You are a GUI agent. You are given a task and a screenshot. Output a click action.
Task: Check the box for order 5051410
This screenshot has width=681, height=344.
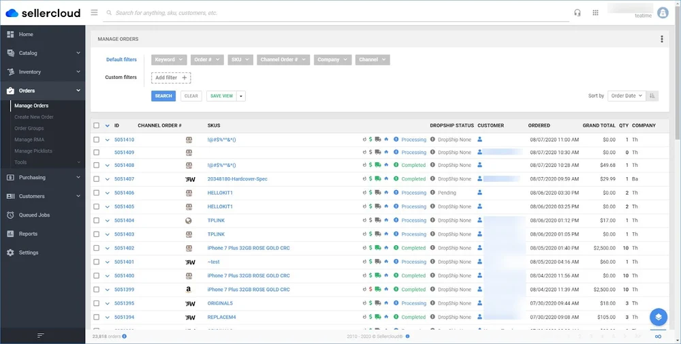click(97, 140)
